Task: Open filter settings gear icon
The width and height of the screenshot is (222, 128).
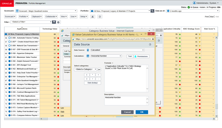Action: tap(58, 22)
